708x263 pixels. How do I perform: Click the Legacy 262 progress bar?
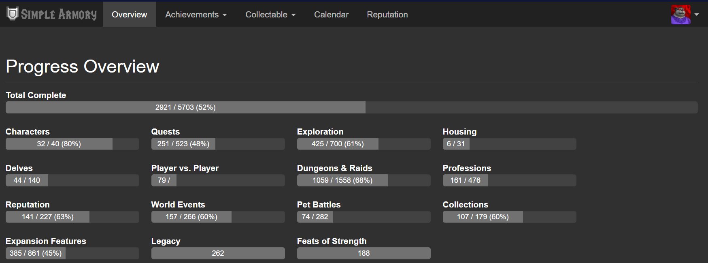tap(218, 253)
